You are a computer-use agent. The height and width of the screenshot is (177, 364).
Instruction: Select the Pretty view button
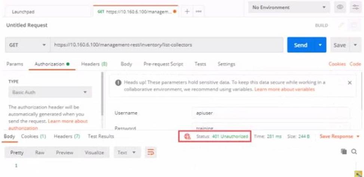point(17,153)
